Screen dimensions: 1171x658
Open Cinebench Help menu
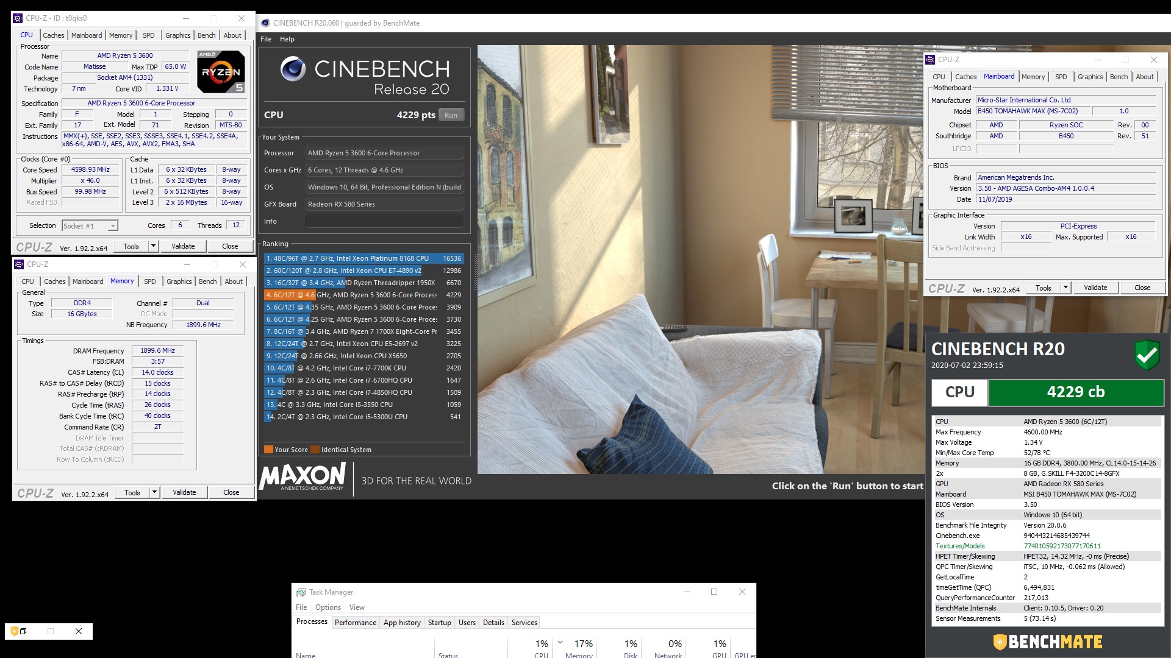287,39
